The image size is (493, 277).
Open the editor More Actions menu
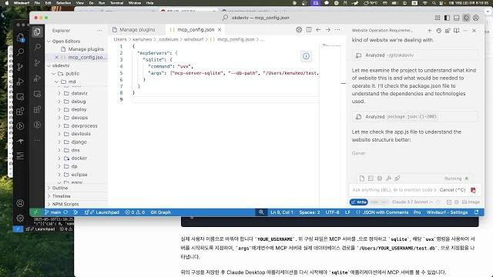click(337, 29)
